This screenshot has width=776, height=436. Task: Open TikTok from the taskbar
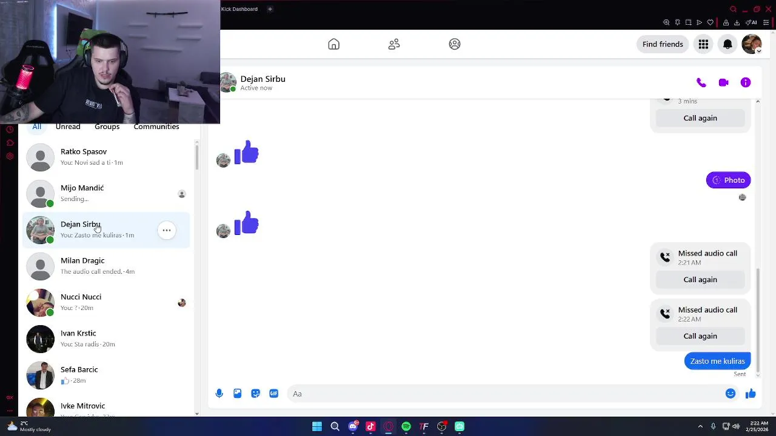(370, 426)
